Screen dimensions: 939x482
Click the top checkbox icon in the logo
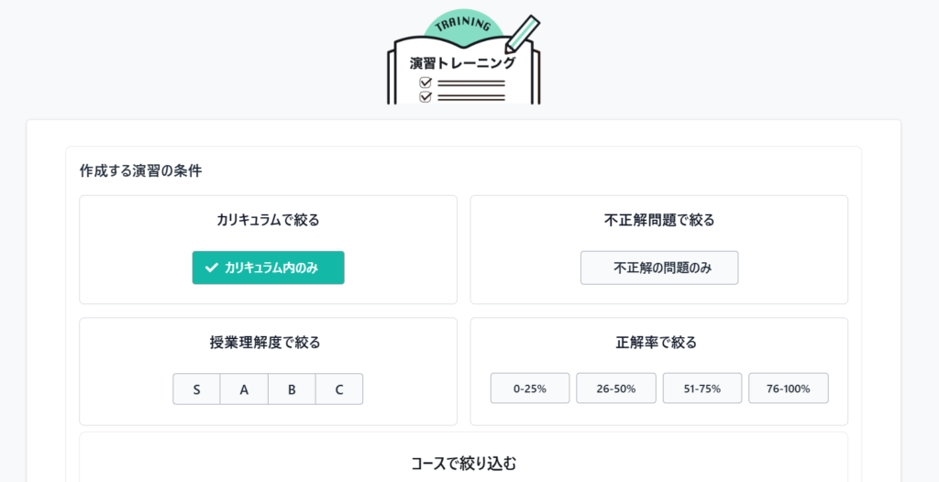[425, 82]
